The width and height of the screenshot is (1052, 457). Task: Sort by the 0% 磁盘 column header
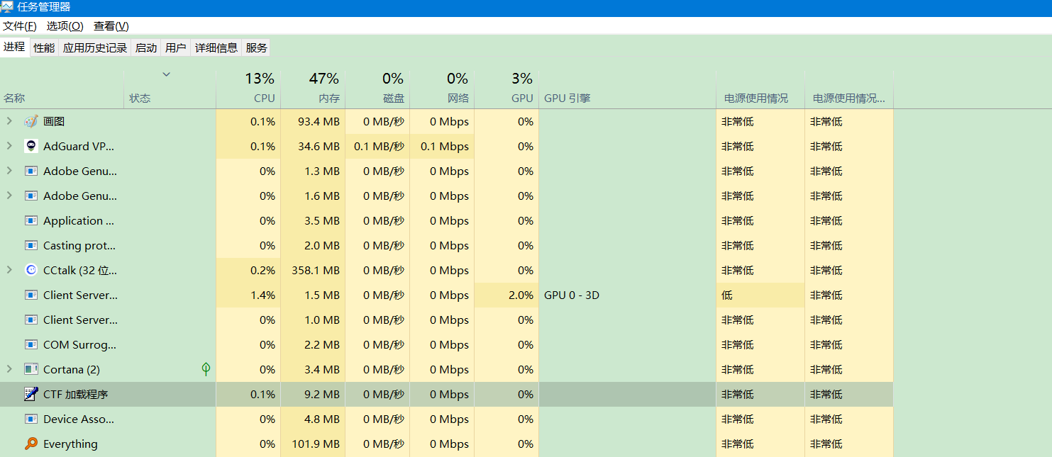377,89
